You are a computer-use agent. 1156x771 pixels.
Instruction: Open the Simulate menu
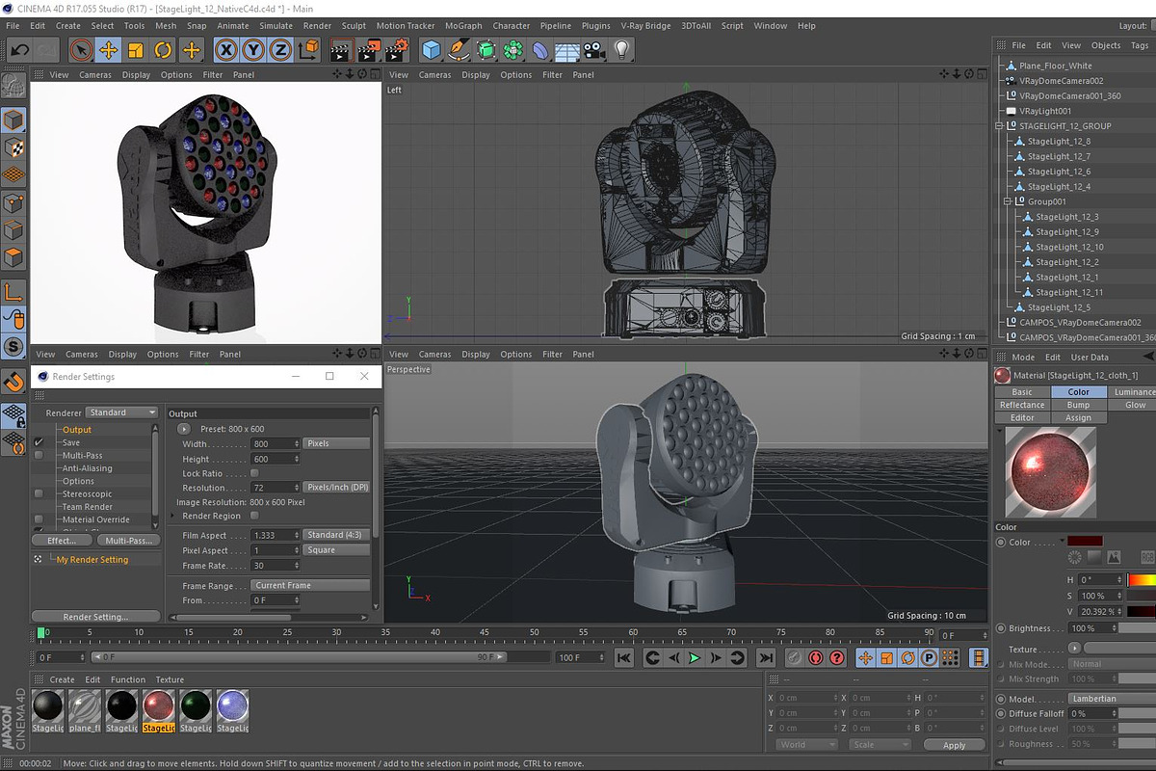click(x=276, y=26)
